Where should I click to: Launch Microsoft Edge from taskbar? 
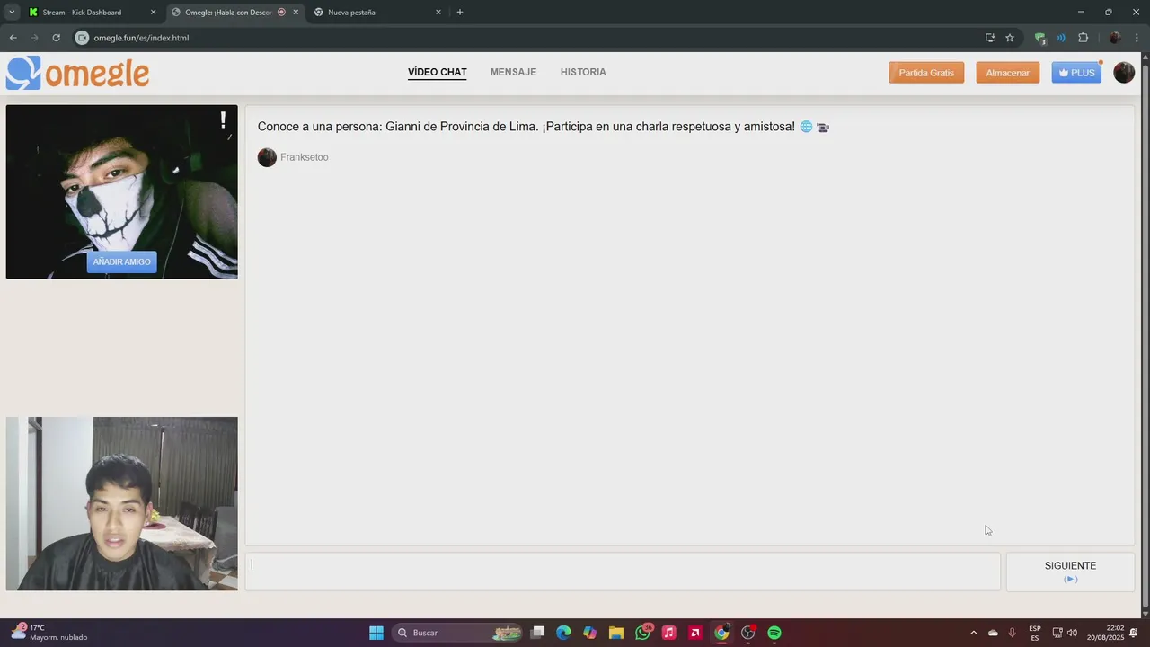pyautogui.click(x=563, y=633)
